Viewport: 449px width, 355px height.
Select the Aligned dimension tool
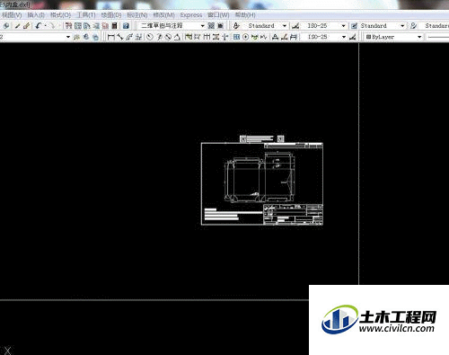tap(120, 37)
